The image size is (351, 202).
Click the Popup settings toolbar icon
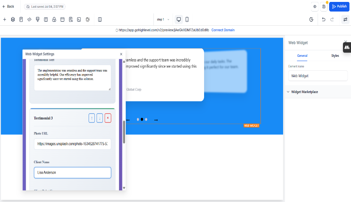click(38, 20)
